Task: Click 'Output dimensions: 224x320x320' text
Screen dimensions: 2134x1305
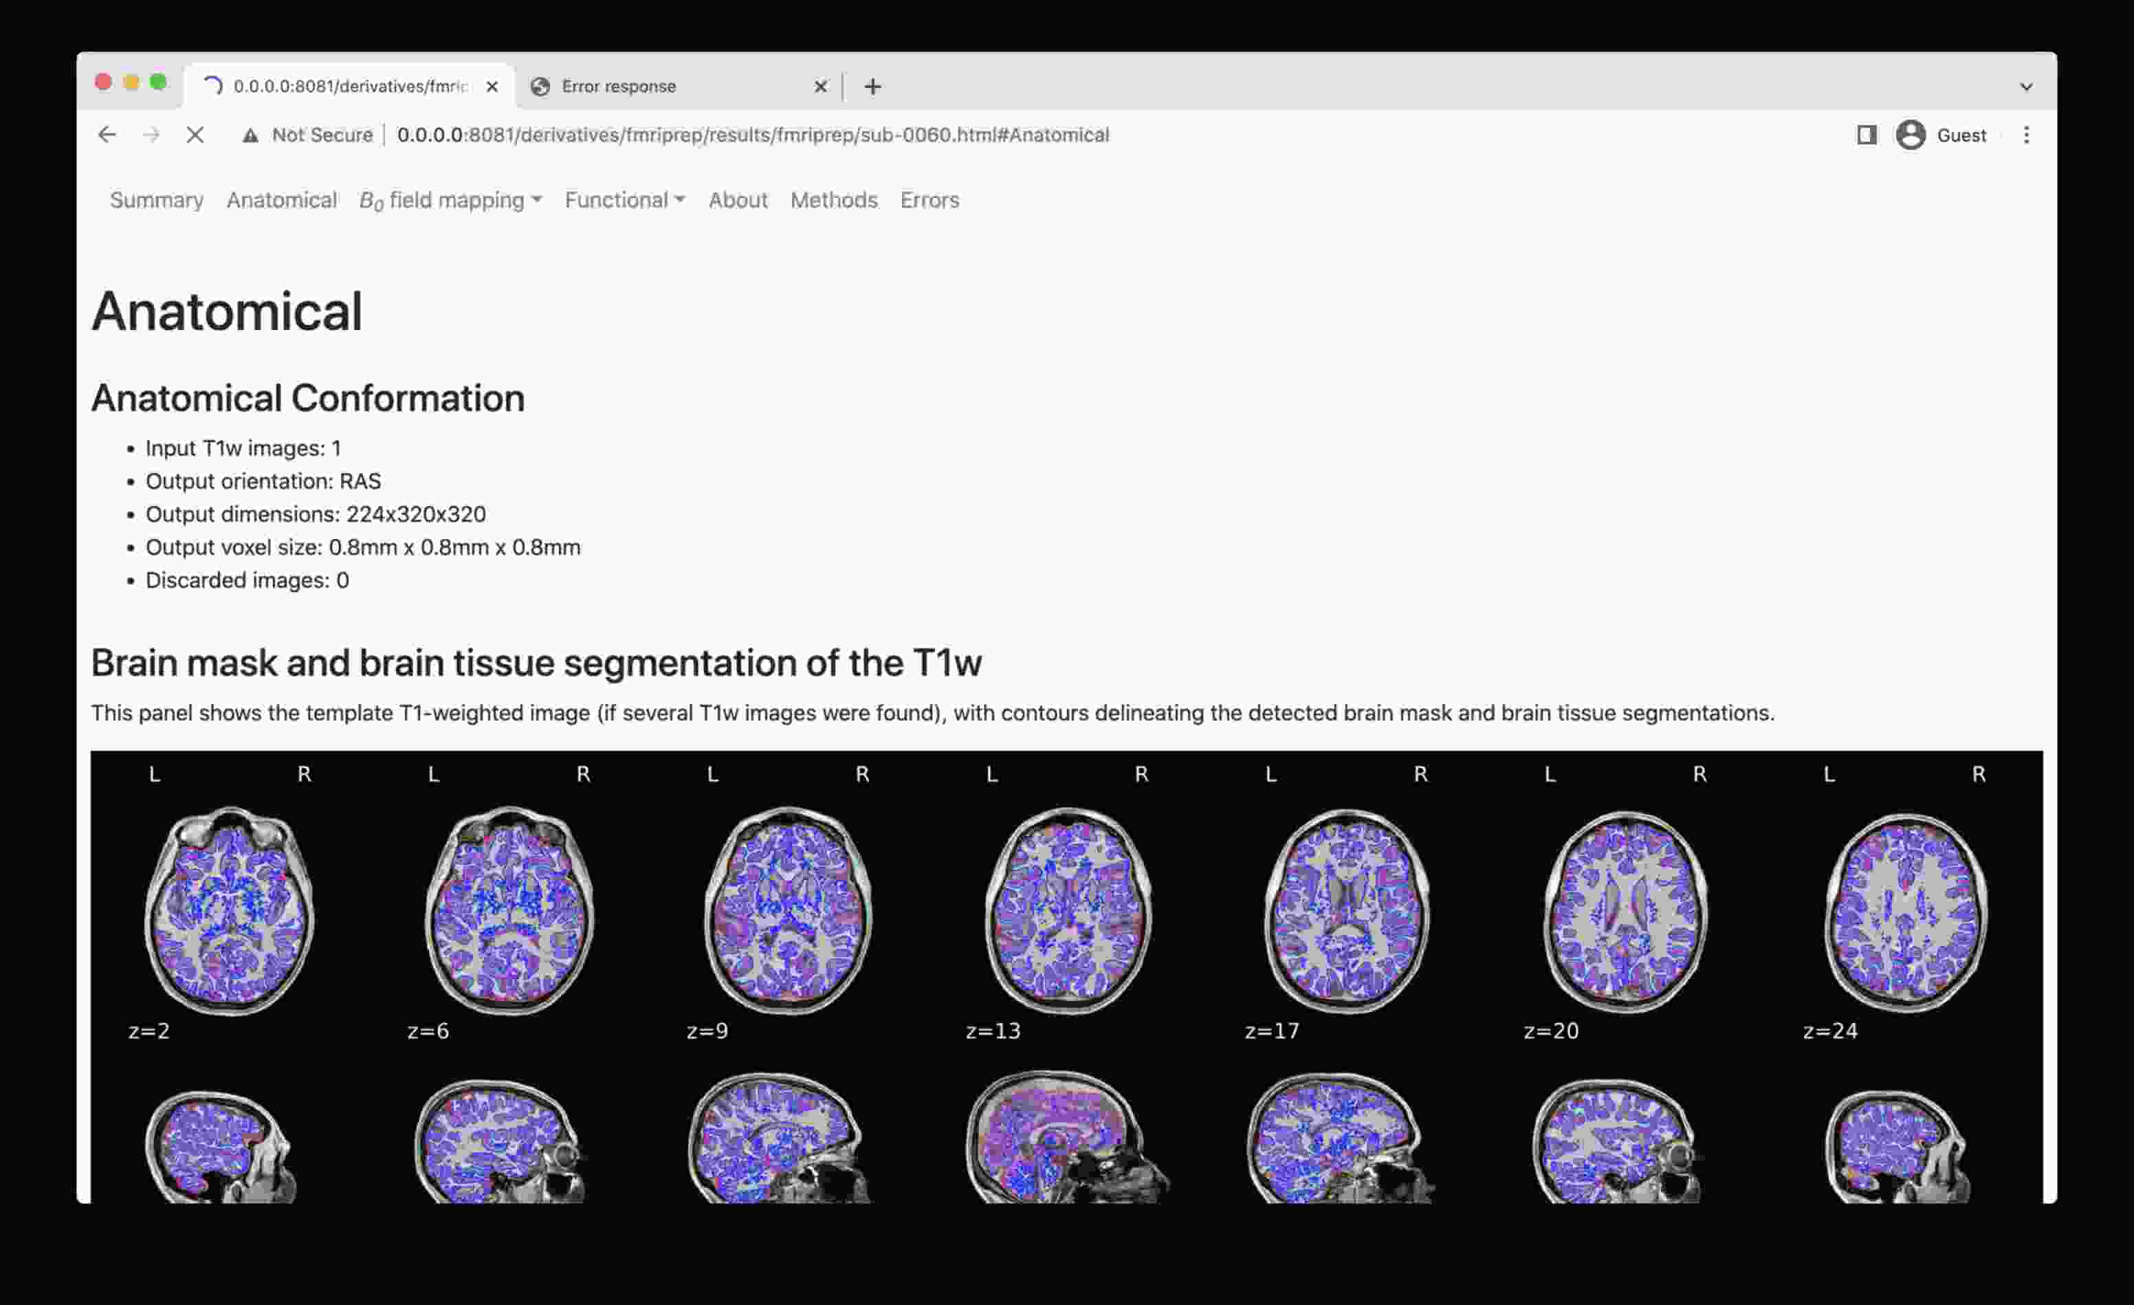Action: 316,514
